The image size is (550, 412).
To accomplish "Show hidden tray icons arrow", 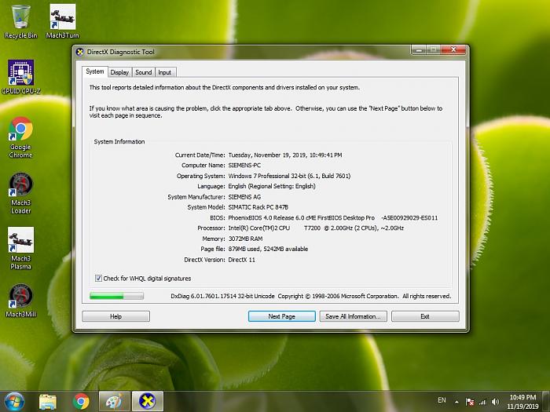I will [456, 402].
